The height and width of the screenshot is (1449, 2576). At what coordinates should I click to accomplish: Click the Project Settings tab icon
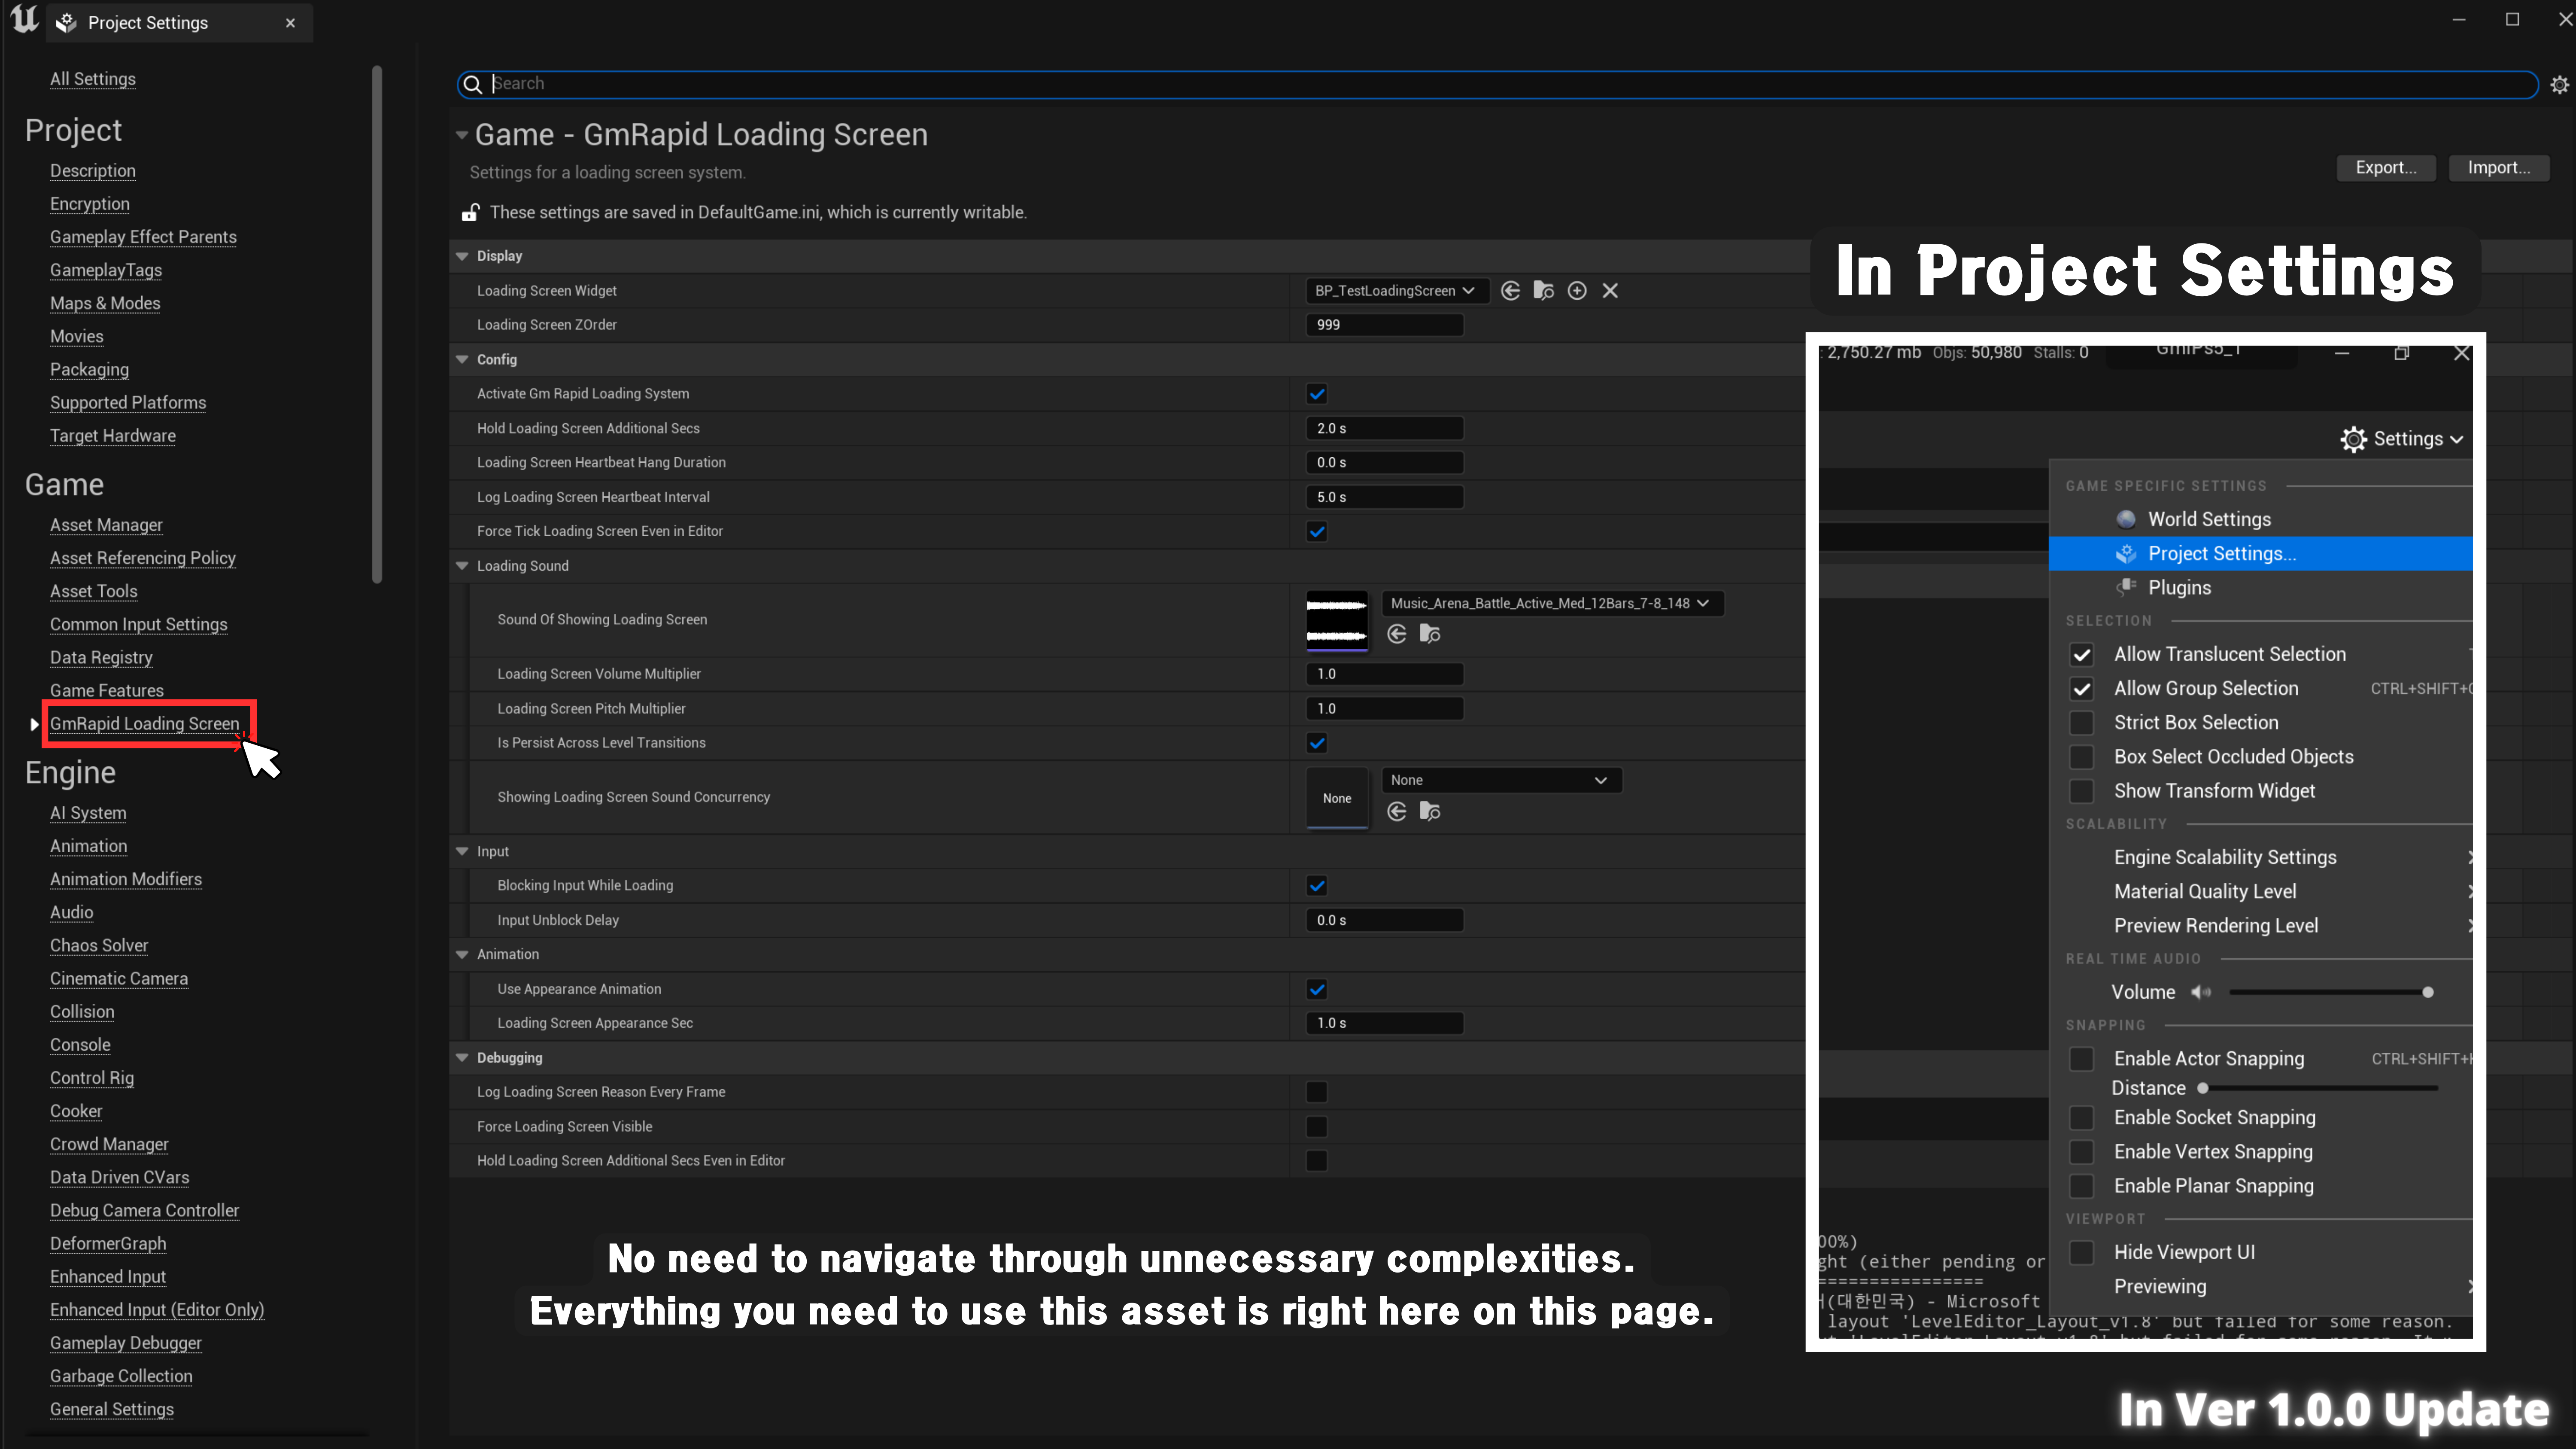67,23
